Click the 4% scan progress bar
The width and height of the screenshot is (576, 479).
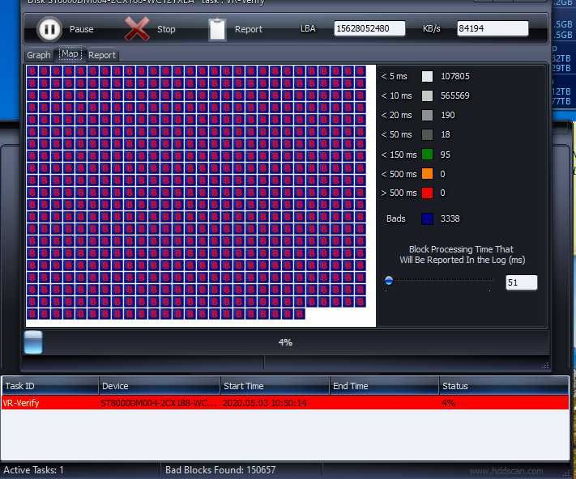(x=286, y=342)
